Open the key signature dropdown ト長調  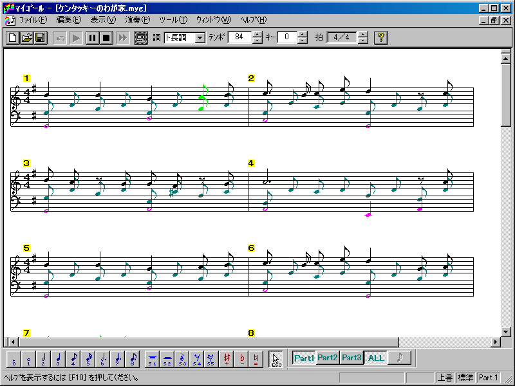point(200,38)
